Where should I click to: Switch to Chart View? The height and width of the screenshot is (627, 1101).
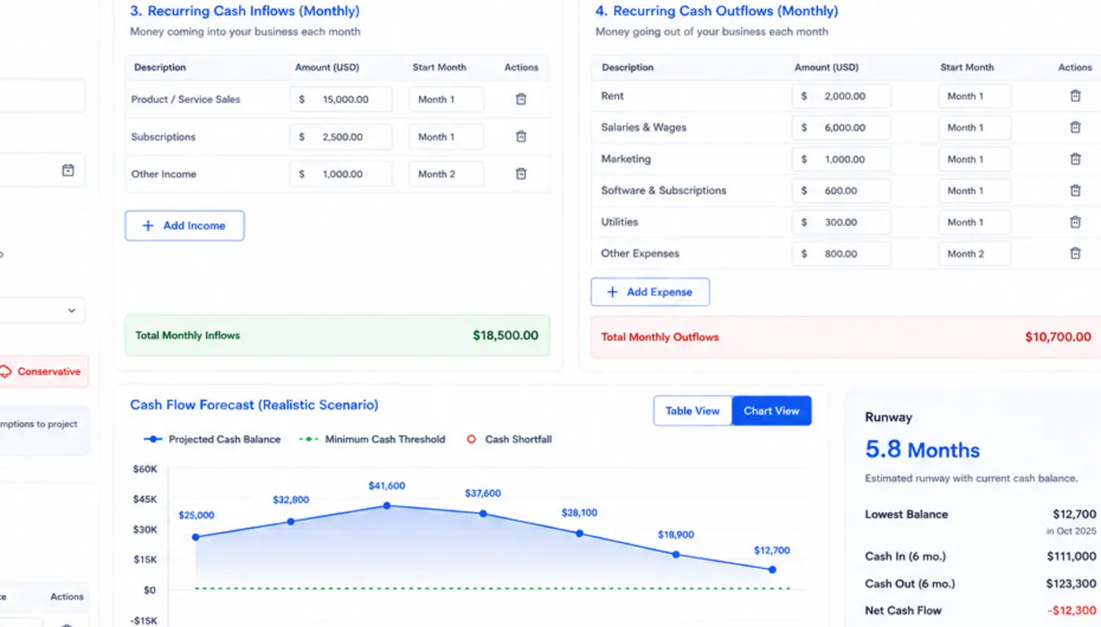(x=771, y=411)
